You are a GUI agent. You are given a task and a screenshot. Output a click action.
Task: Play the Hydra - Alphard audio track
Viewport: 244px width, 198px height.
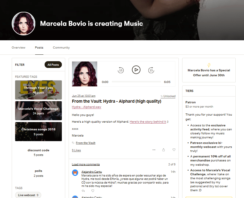pos(136,70)
